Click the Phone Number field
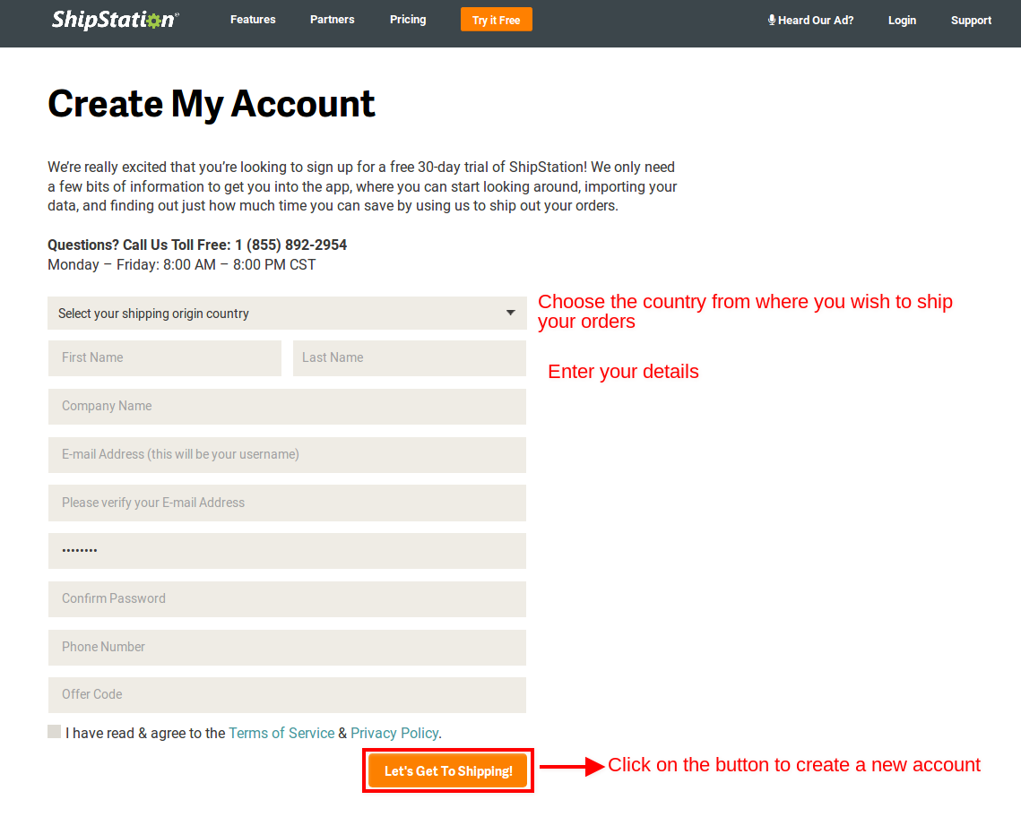Image resolution: width=1021 pixels, height=817 pixels. 287,647
